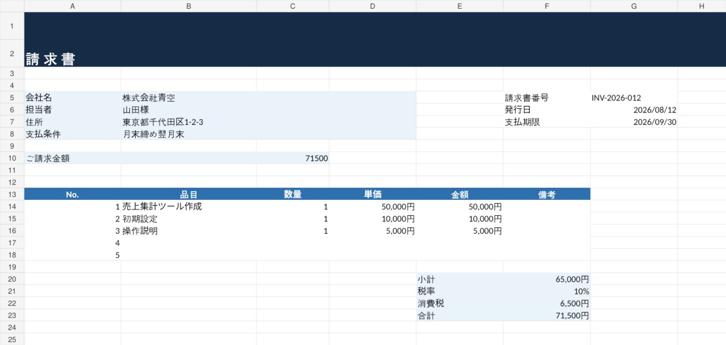The height and width of the screenshot is (345, 726).
Task: Click the 住所 label cell
Action: (73, 122)
